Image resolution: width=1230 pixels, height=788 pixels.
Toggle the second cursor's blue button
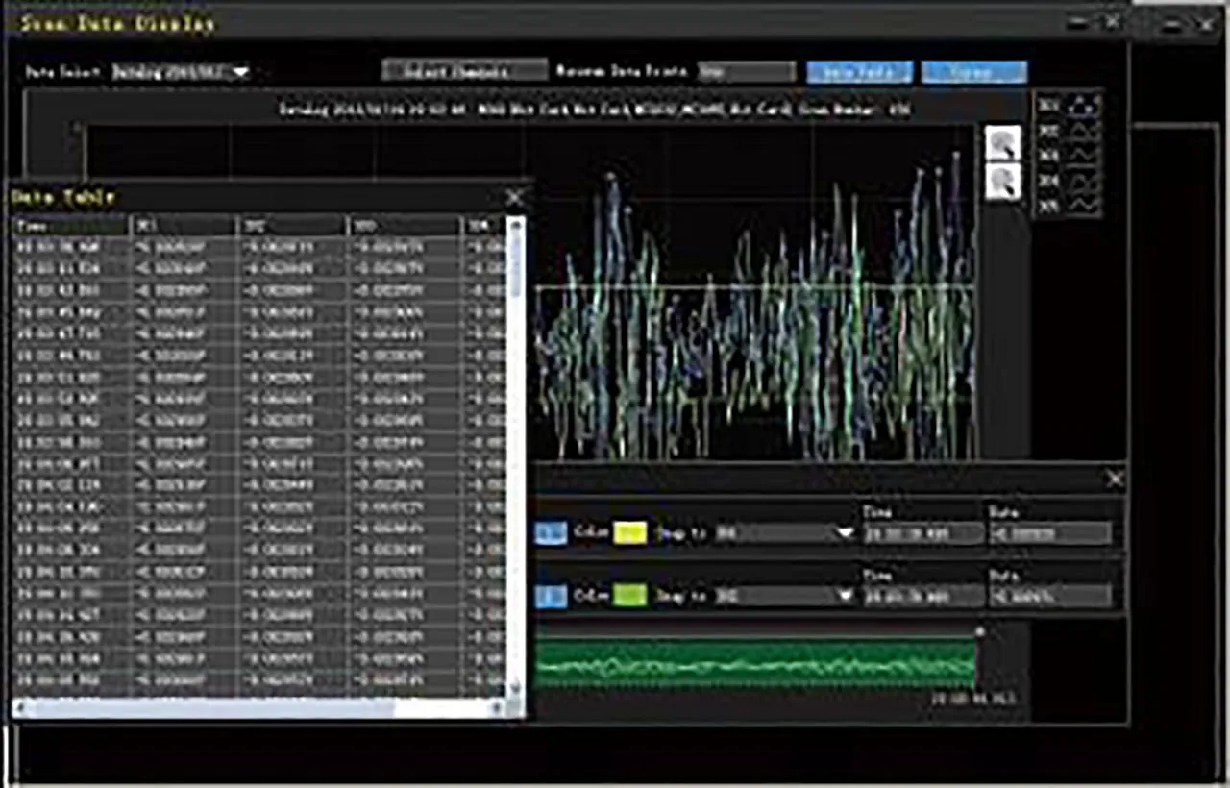pyautogui.click(x=551, y=596)
